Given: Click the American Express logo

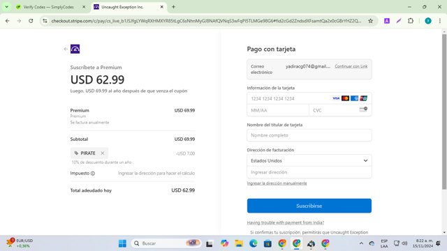Looking at the screenshot, I should pos(354,98).
